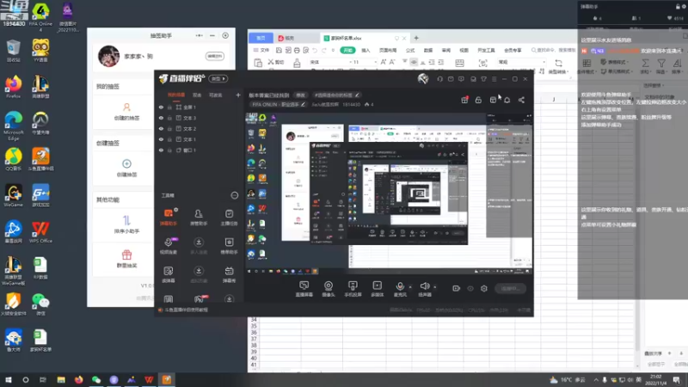Select the 开始 ribbon tab in WPS
This screenshot has height=387, width=688.
(348, 51)
